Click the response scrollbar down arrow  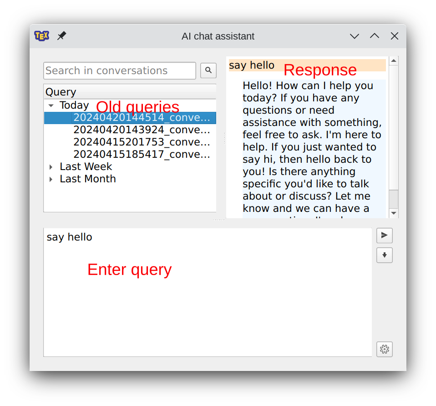(x=394, y=213)
